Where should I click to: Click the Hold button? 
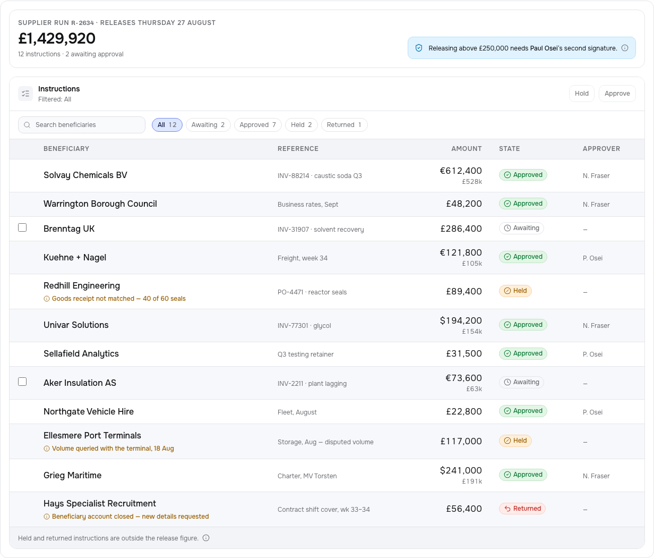coord(582,94)
